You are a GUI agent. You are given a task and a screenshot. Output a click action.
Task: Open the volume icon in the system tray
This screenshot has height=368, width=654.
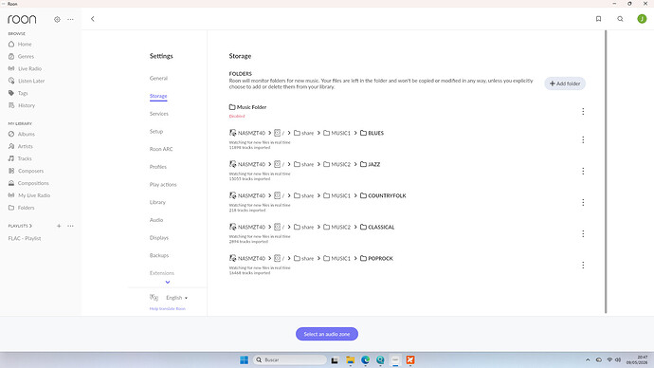[618, 359]
